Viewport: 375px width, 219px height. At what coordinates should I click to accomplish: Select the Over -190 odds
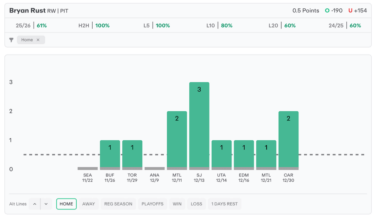click(x=334, y=11)
